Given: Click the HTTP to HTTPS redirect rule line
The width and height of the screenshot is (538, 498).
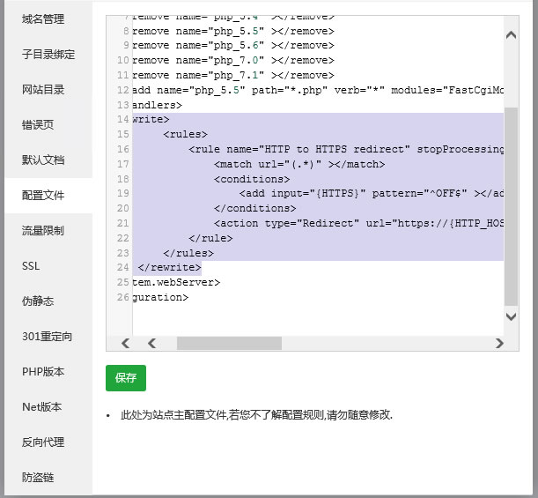Looking at the screenshot, I should click(x=346, y=150).
